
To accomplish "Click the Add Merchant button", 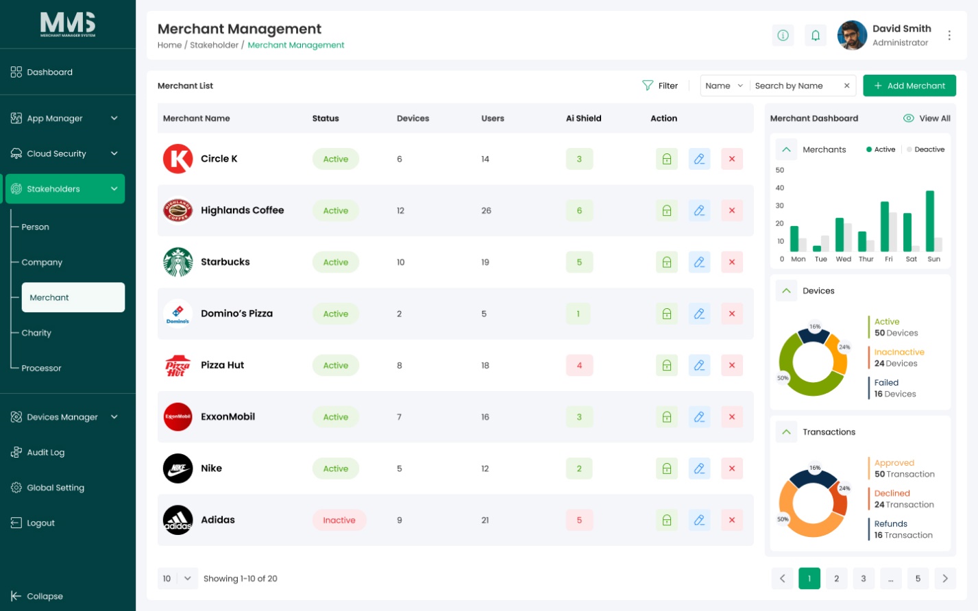I will coord(909,86).
